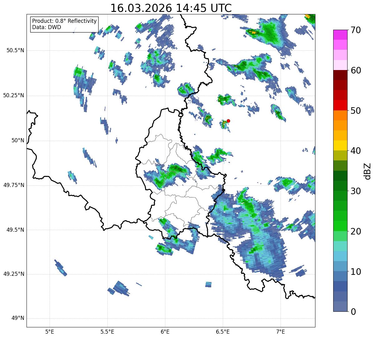Screen dimensions: 375x338
Task: Click the longitude label "5.5°E"
Action: (x=107, y=332)
